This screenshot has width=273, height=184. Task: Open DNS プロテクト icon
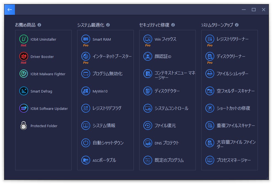point(148,143)
